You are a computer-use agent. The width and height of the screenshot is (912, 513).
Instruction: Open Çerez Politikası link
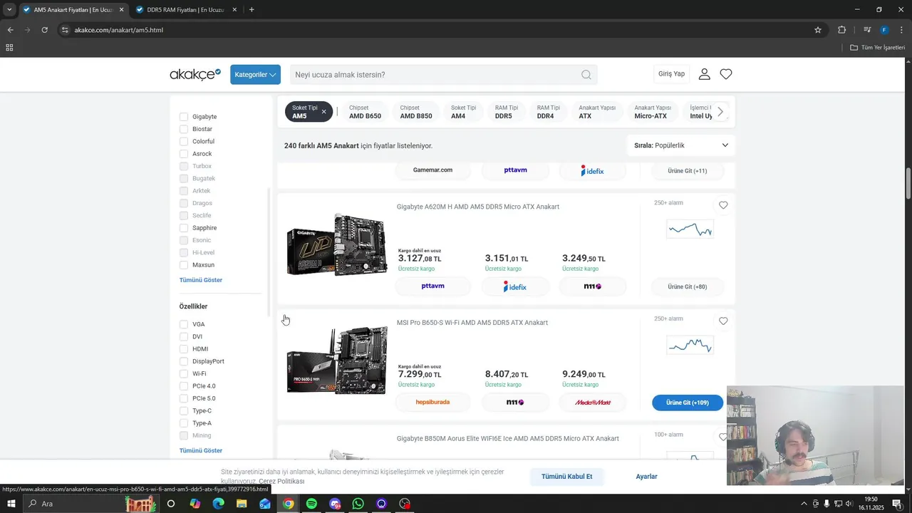281,482
